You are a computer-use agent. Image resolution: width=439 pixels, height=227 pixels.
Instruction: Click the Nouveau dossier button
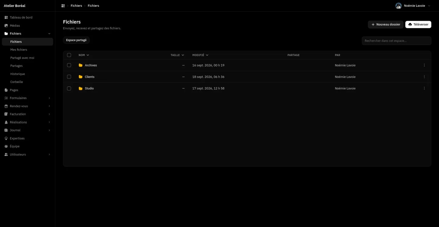(x=386, y=24)
